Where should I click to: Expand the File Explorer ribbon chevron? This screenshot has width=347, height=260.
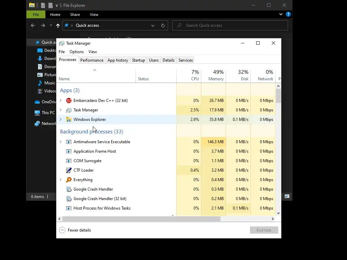pos(281,14)
